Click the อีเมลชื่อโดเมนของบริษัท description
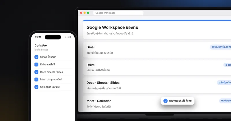Screen dimensions: 231x121 [100, 53]
